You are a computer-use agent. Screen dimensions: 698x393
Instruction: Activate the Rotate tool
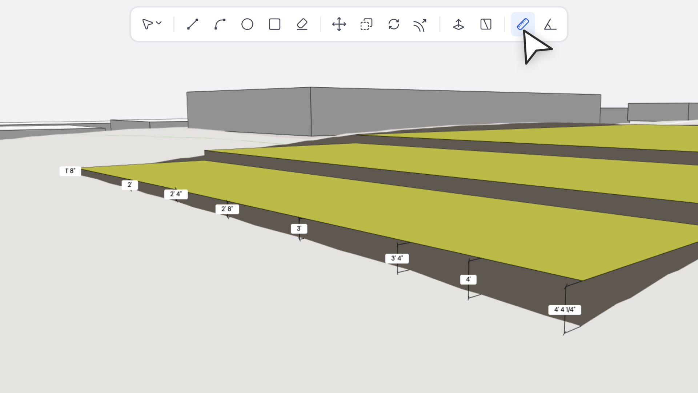[394, 24]
